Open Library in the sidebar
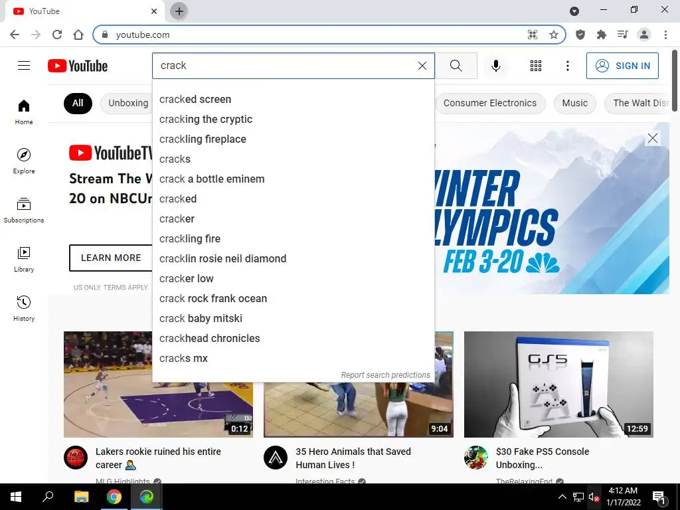The height and width of the screenshot is (510, 680). [24, 259]
